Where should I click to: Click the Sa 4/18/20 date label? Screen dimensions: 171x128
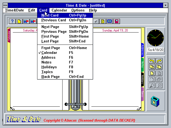[156, 50]
